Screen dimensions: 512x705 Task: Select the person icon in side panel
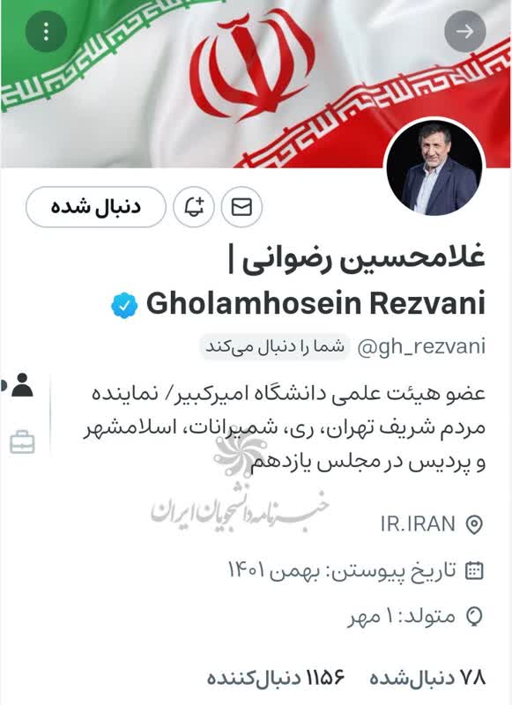[x=21, y=385]
